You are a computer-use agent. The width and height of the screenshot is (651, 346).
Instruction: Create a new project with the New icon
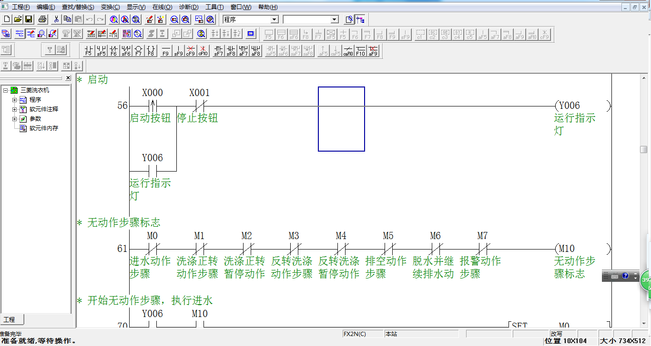pos(7,19)
